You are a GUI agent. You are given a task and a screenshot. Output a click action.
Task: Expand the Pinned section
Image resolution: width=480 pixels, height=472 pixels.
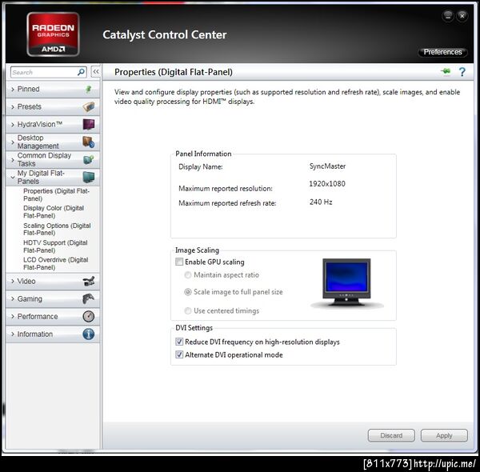coord(53,89)
